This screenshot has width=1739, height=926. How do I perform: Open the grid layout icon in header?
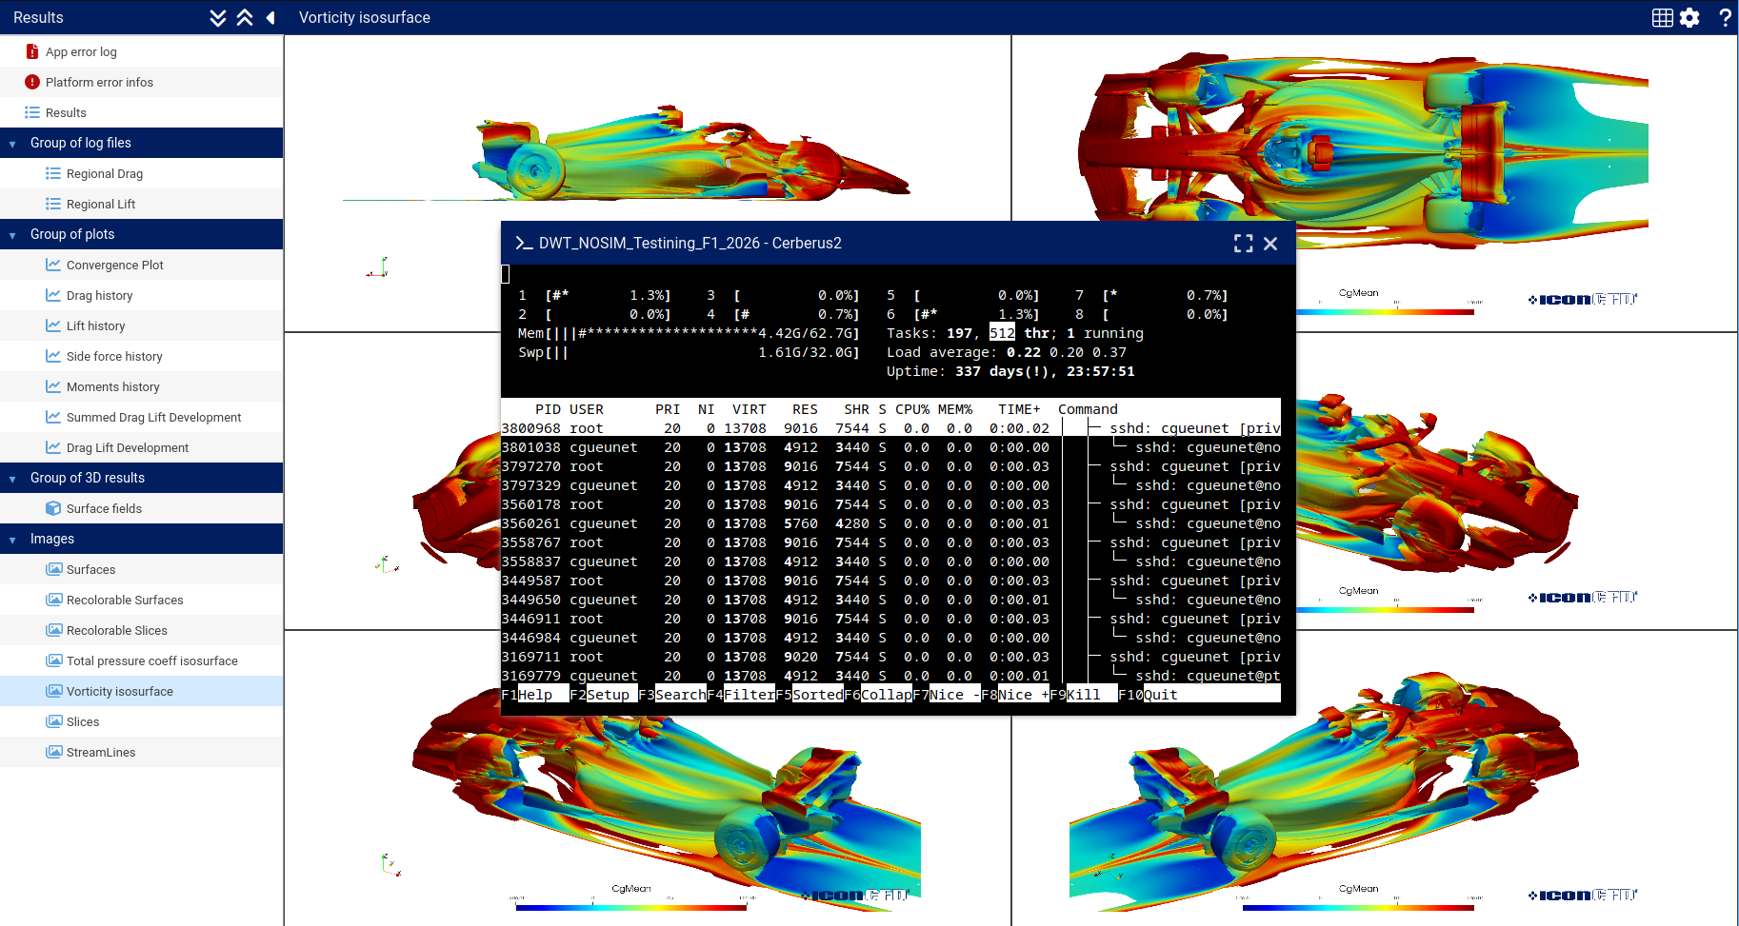pyautogui.click(x=1662, y=18)
